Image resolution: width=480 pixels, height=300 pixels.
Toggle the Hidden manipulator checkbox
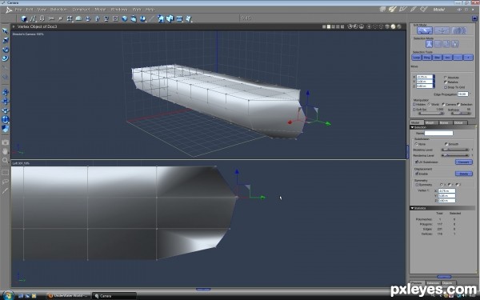point(414,104)
